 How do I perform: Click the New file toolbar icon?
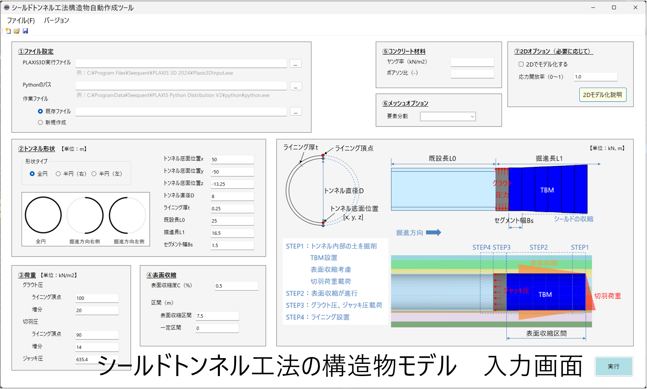[8, 31]
